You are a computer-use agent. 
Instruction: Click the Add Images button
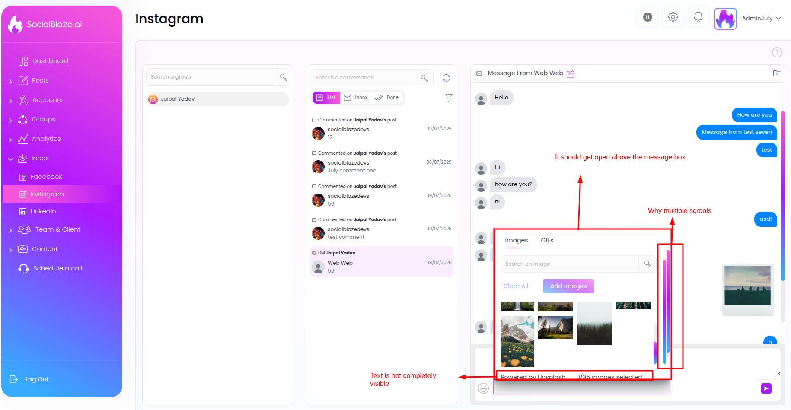click(568, 286)
